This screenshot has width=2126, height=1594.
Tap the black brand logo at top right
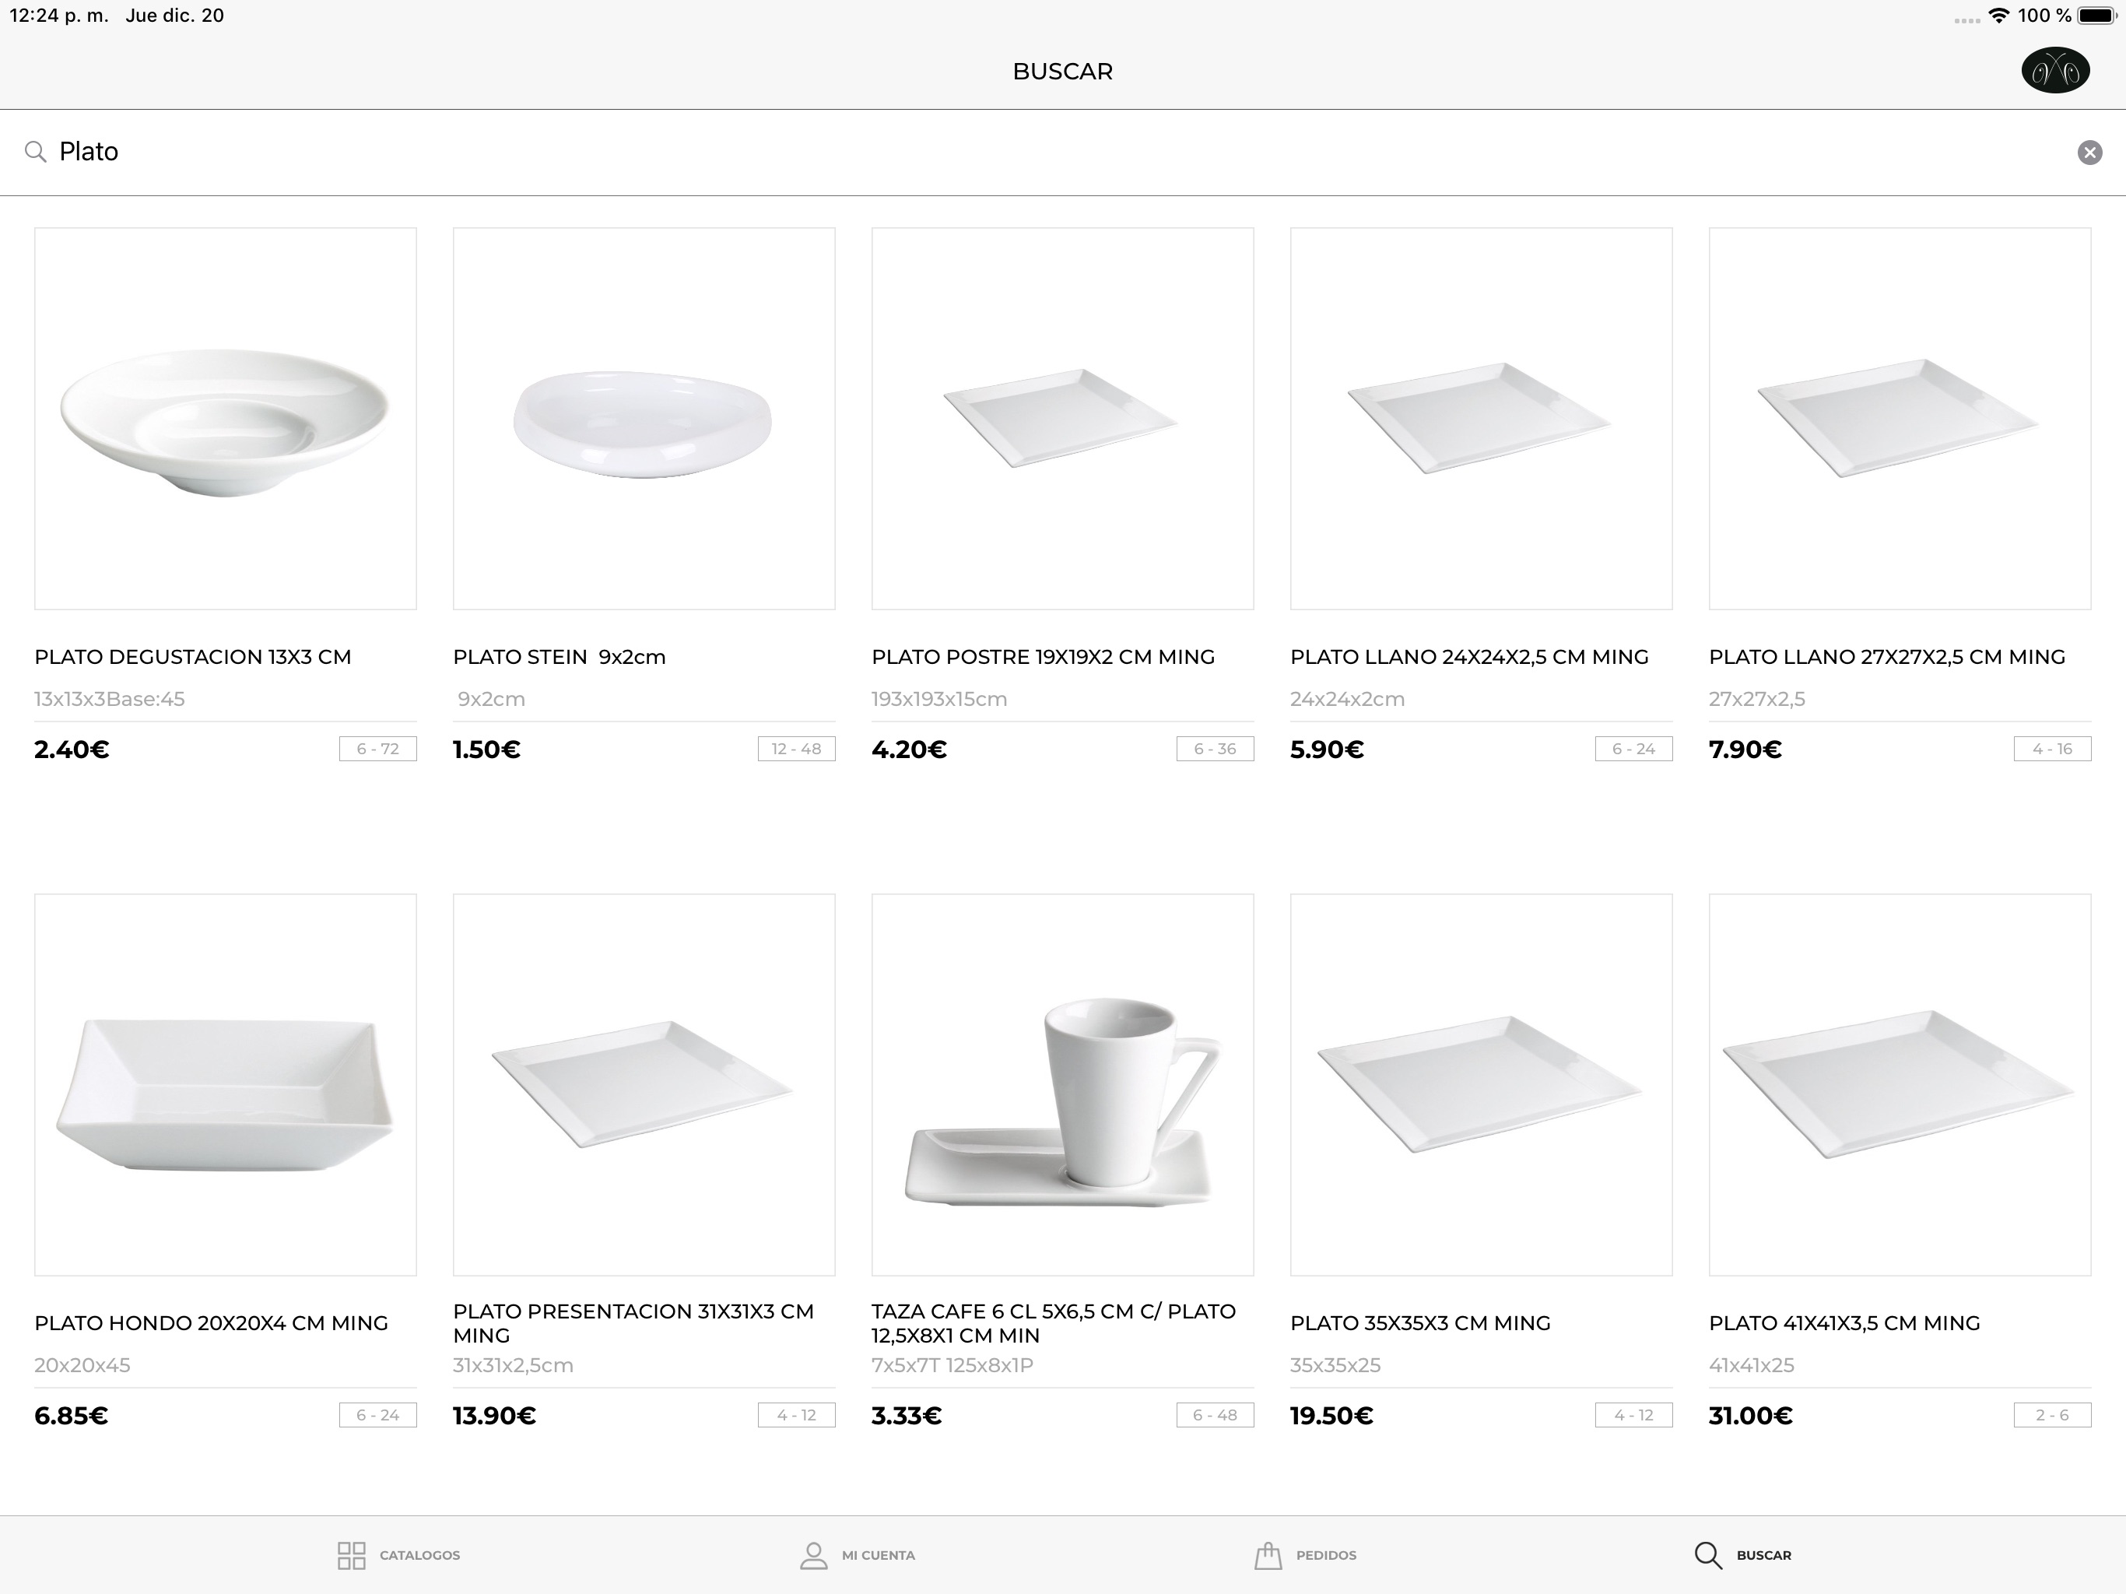pyautogui.click(x=2055, y=70)
